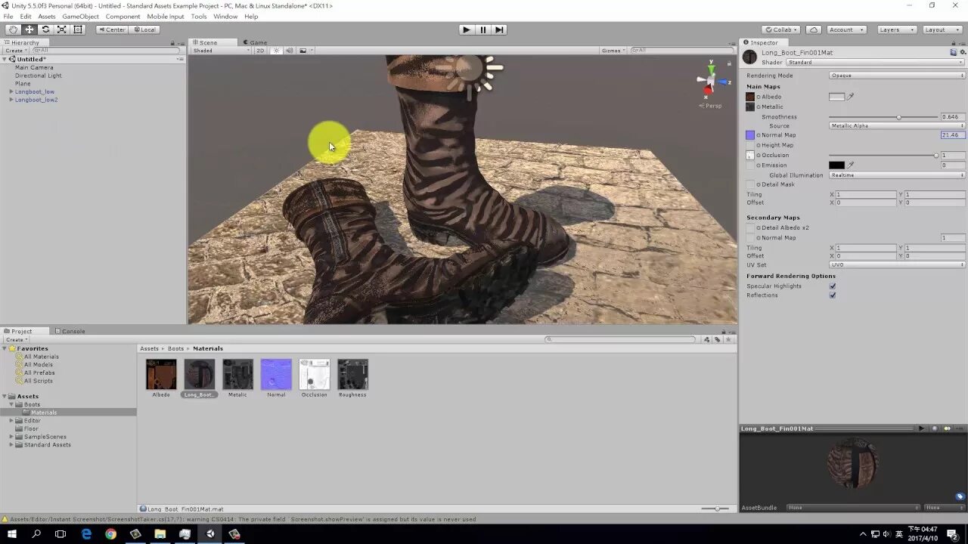Open the Component menu
This screenshot has width=968, height=544.
[x=123, y=17]
